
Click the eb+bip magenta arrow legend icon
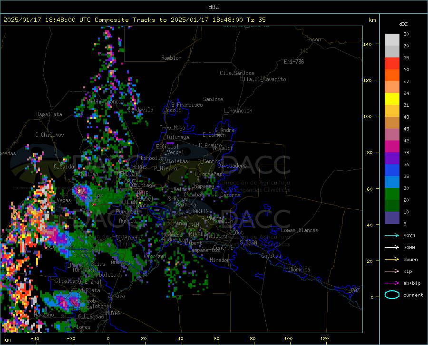pos(392,283)
